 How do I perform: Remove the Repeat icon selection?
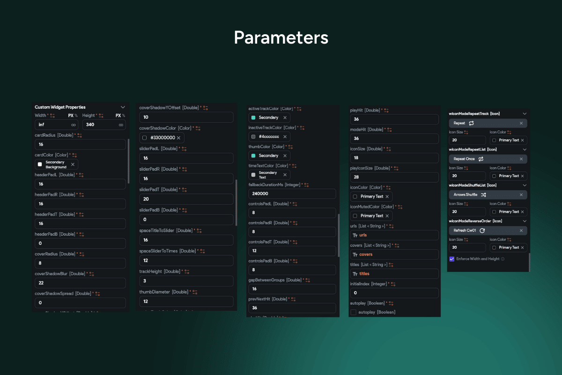point(521,123)
